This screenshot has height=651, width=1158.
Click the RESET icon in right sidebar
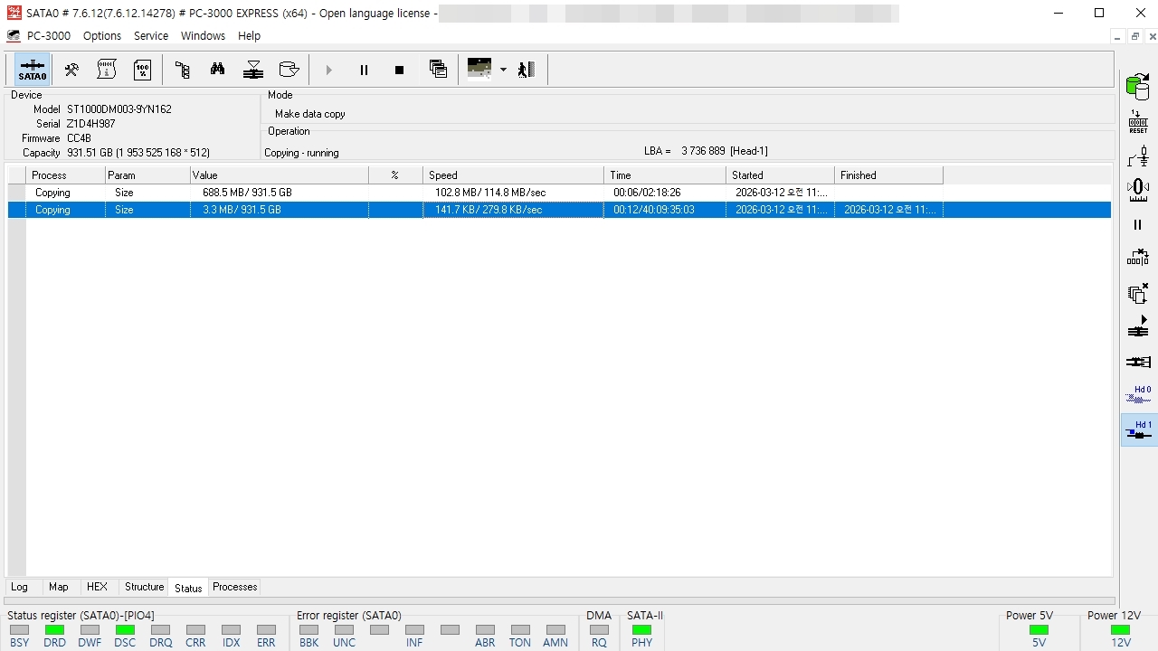coord(1138,122)
